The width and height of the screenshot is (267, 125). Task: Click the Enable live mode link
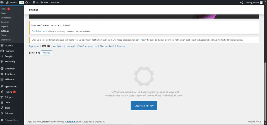point(39,31)
